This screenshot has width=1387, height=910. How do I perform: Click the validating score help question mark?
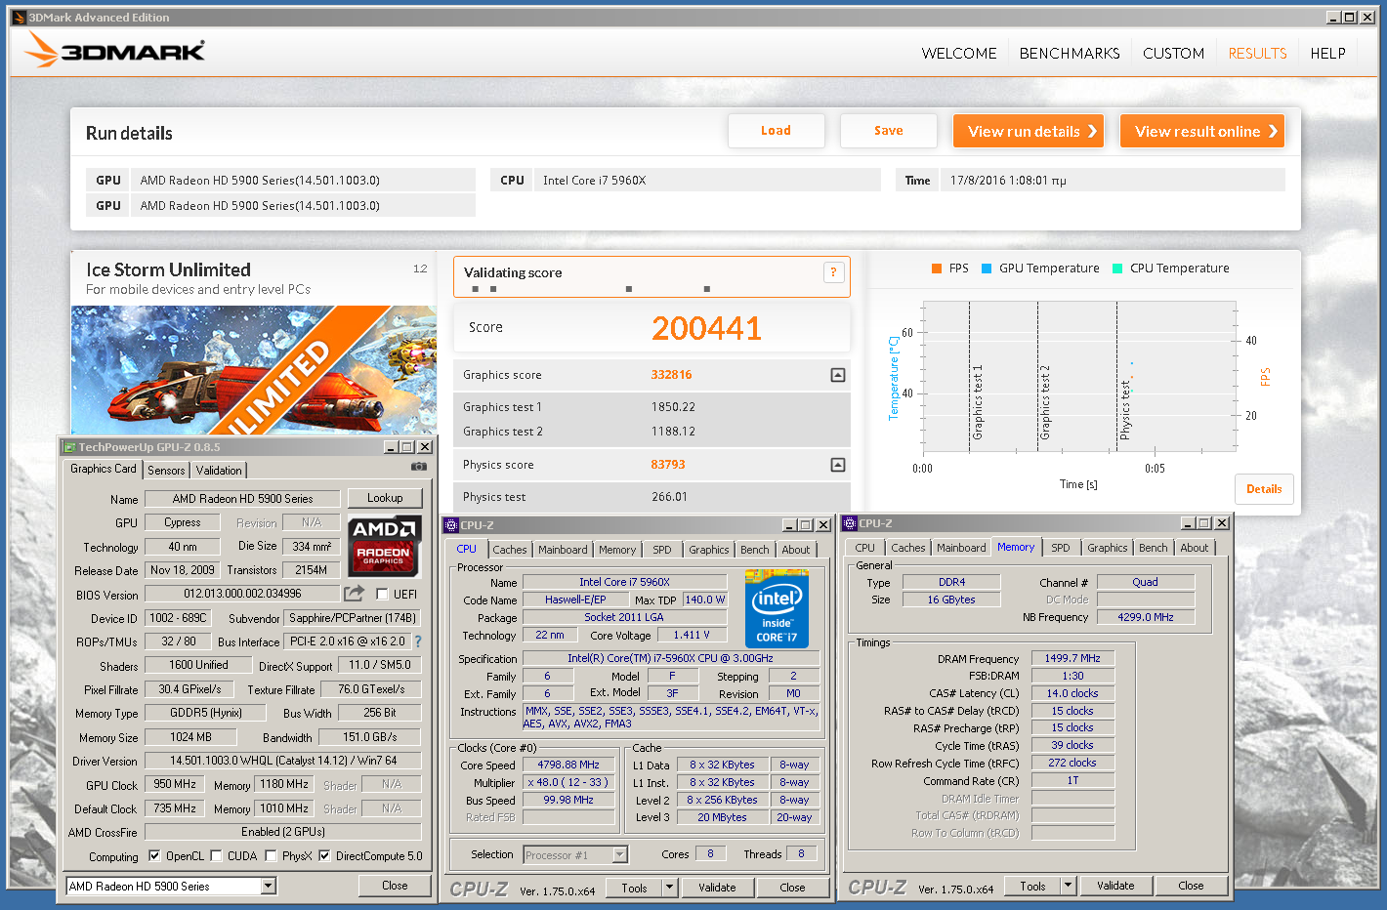pyautogui.click(x=833, y=272)
